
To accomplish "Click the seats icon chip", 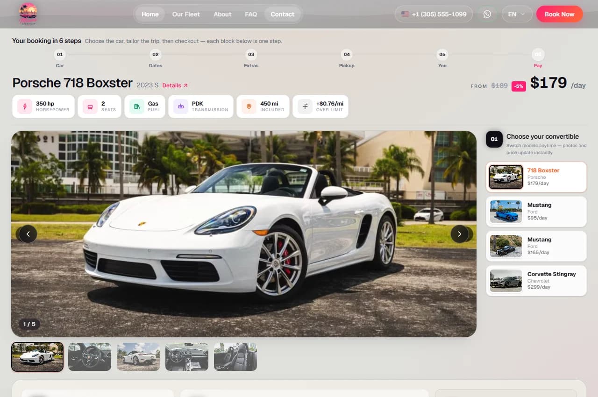I will [x=90, y=106].
